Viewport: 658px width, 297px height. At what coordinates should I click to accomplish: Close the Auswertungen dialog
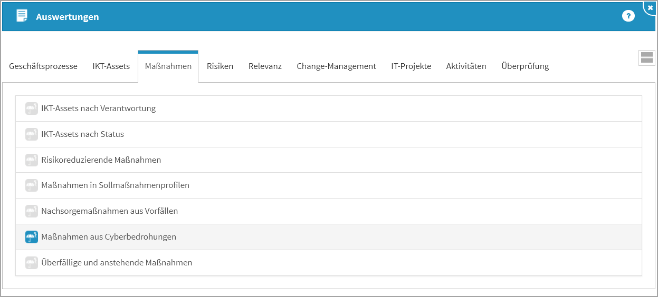pos(650,8)
